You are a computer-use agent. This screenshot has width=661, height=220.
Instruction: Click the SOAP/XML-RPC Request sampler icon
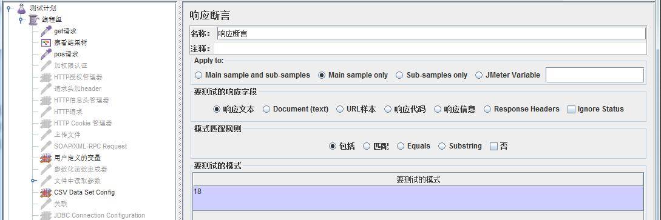46,146
